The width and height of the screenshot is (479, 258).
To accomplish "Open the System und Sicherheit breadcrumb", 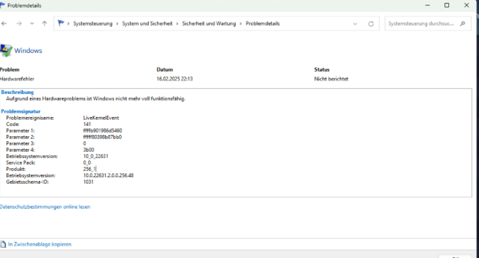I will 147,23.
